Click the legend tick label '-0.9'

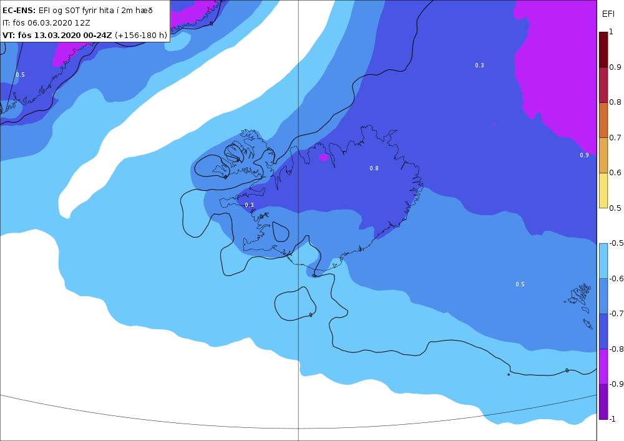point(616,384)
